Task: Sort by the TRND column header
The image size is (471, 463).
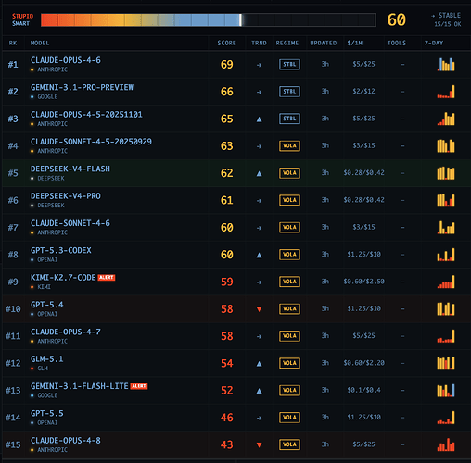Action: pyautogui.click(x=259, y=43)
